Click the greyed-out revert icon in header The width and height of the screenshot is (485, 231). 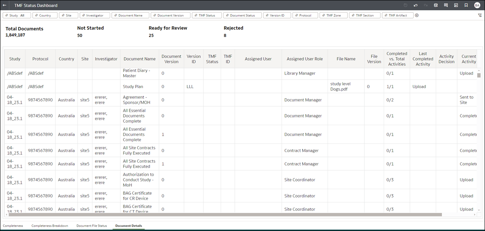click(406, 5)
